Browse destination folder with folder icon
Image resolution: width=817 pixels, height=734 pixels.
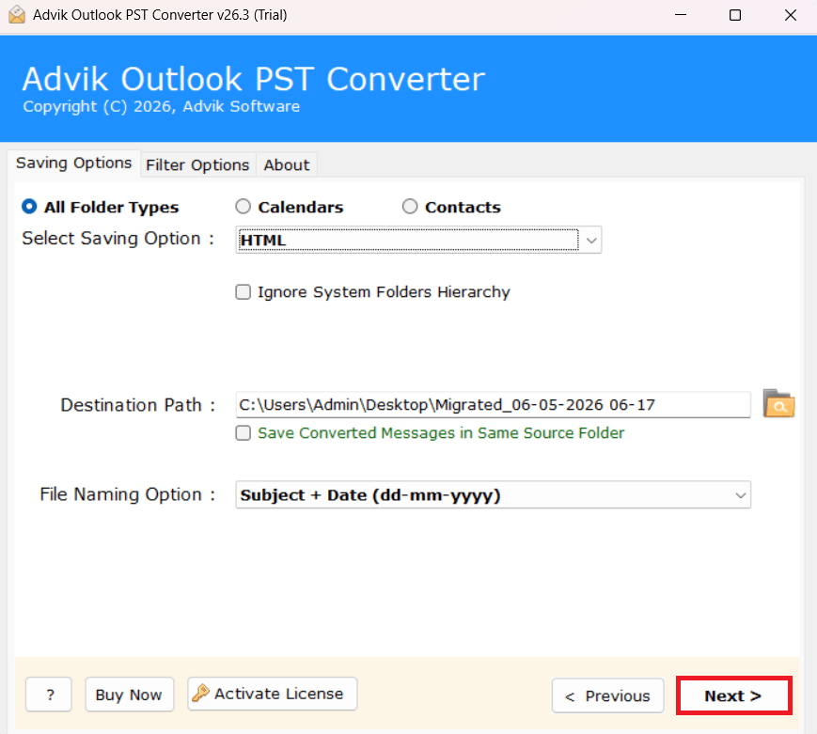point(778,404)
